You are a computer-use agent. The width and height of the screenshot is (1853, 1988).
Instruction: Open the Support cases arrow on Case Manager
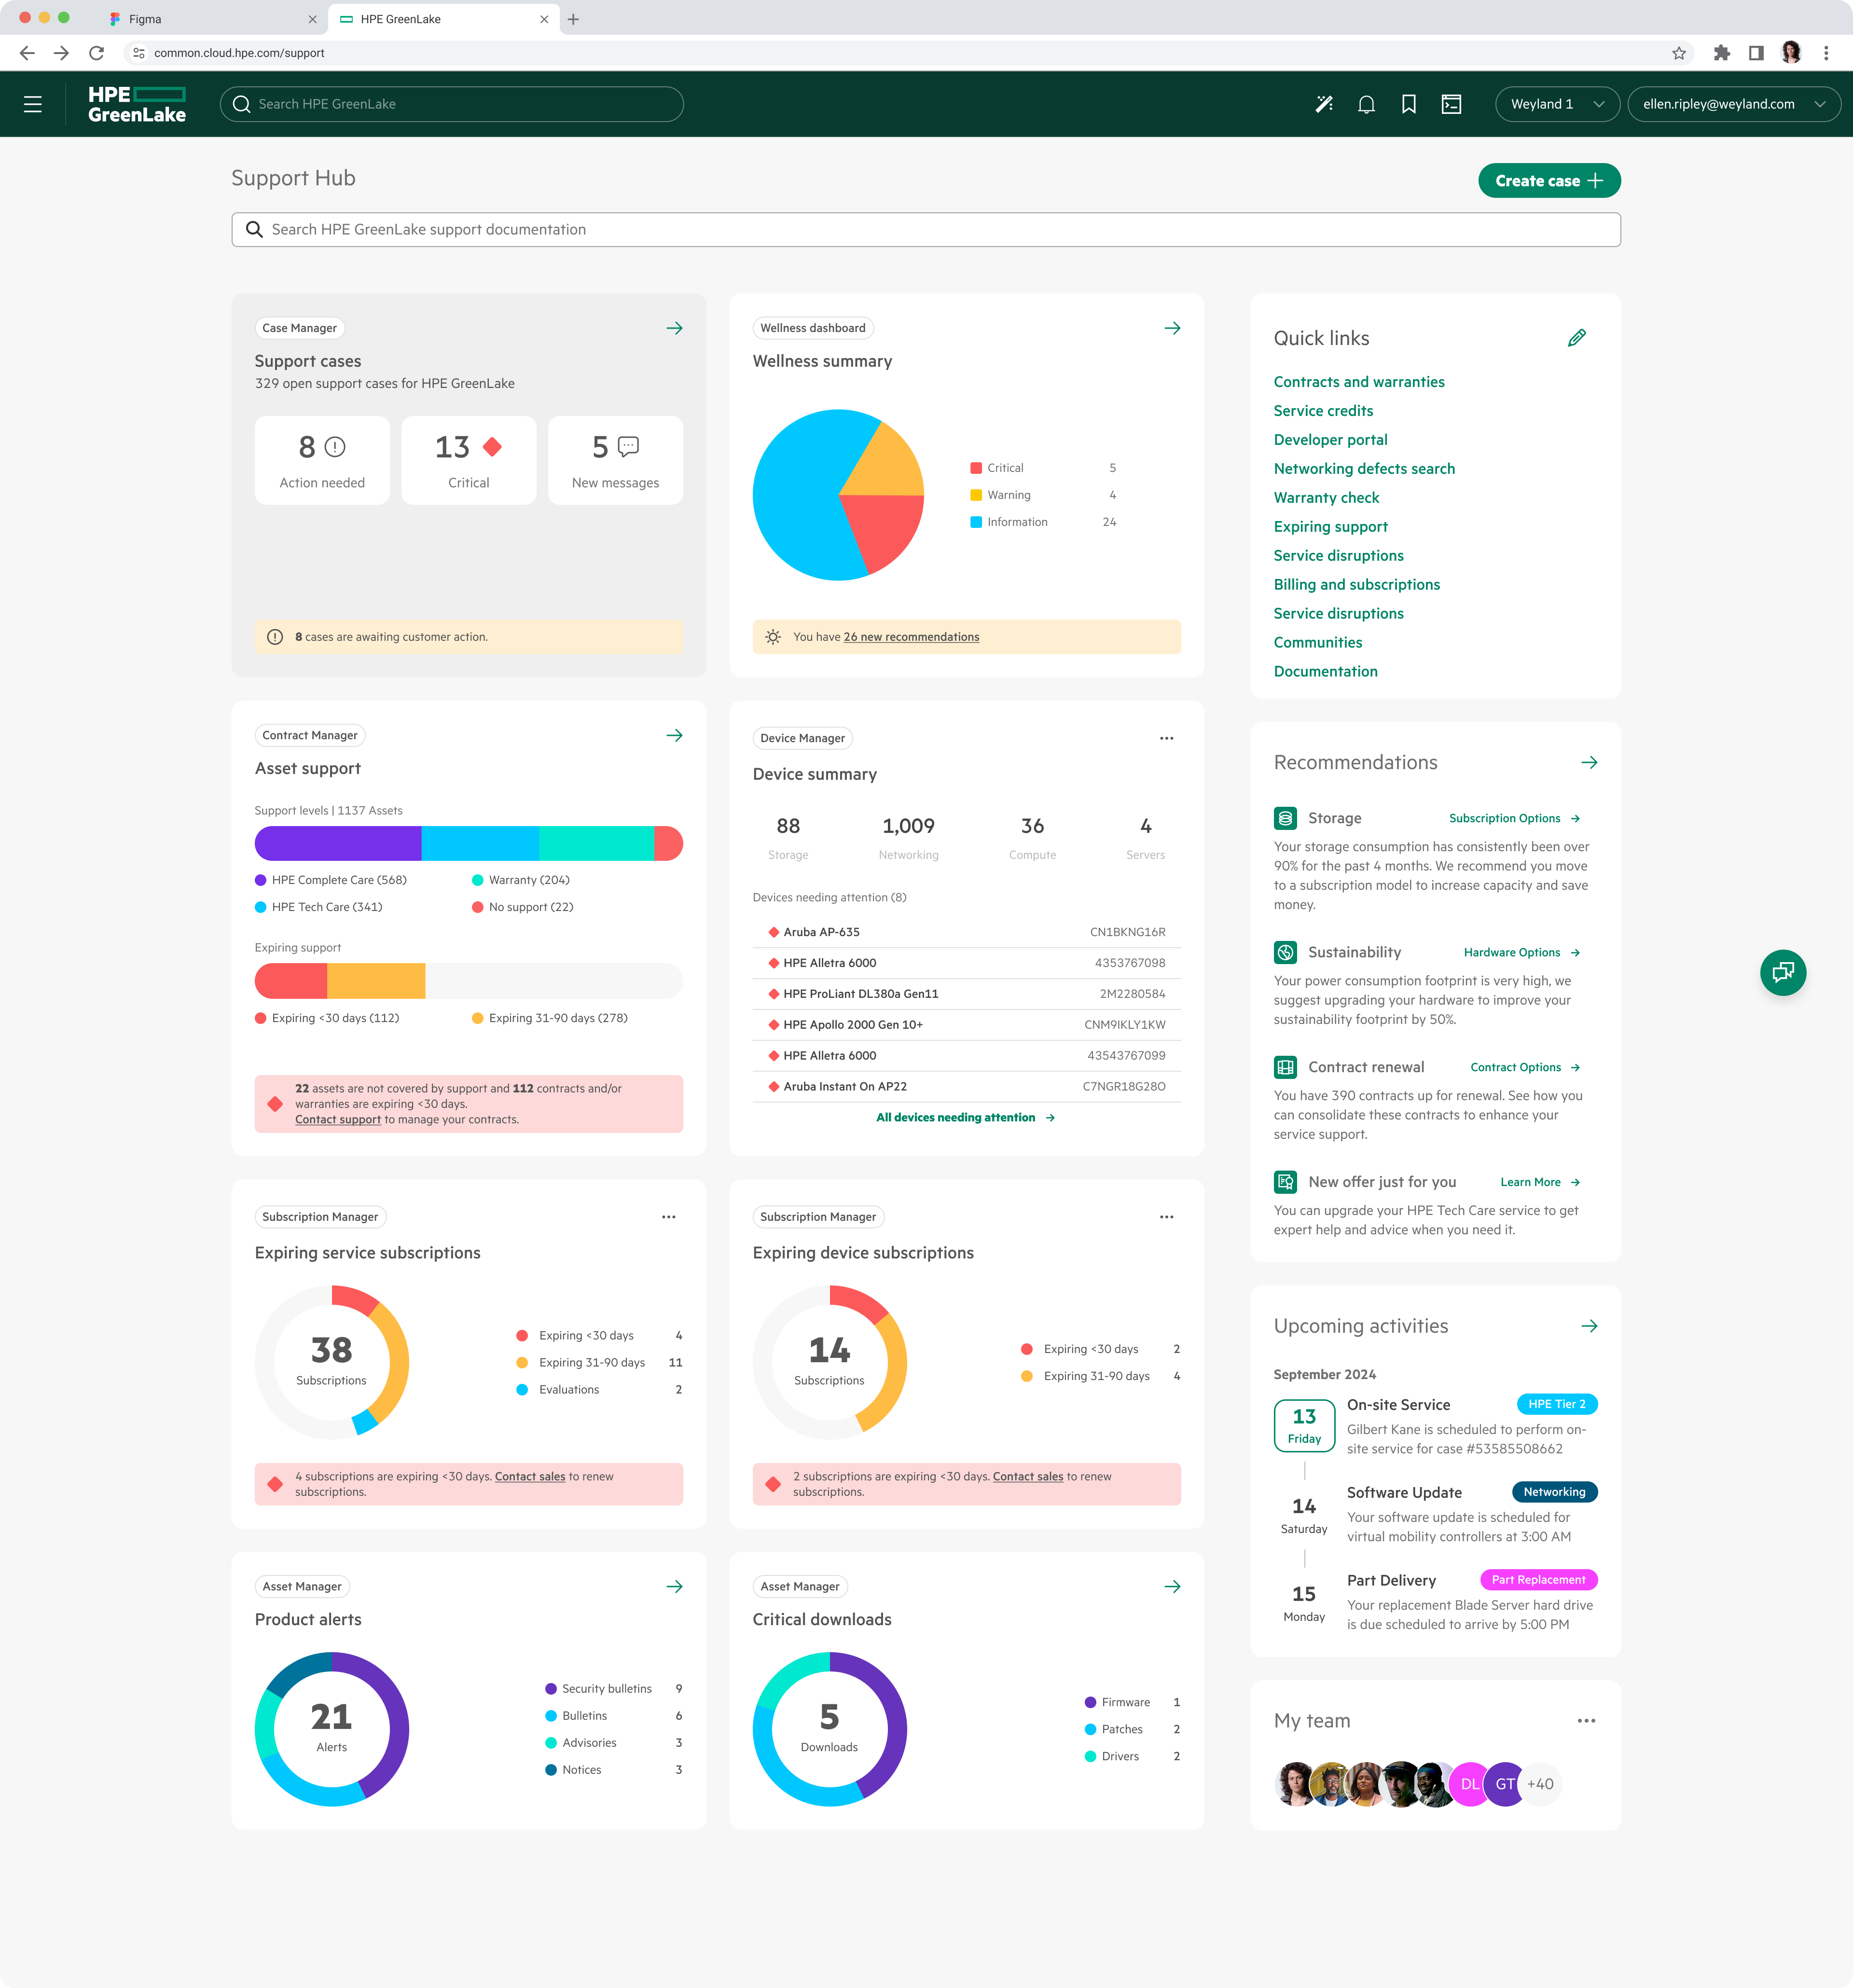pos(675,327)
